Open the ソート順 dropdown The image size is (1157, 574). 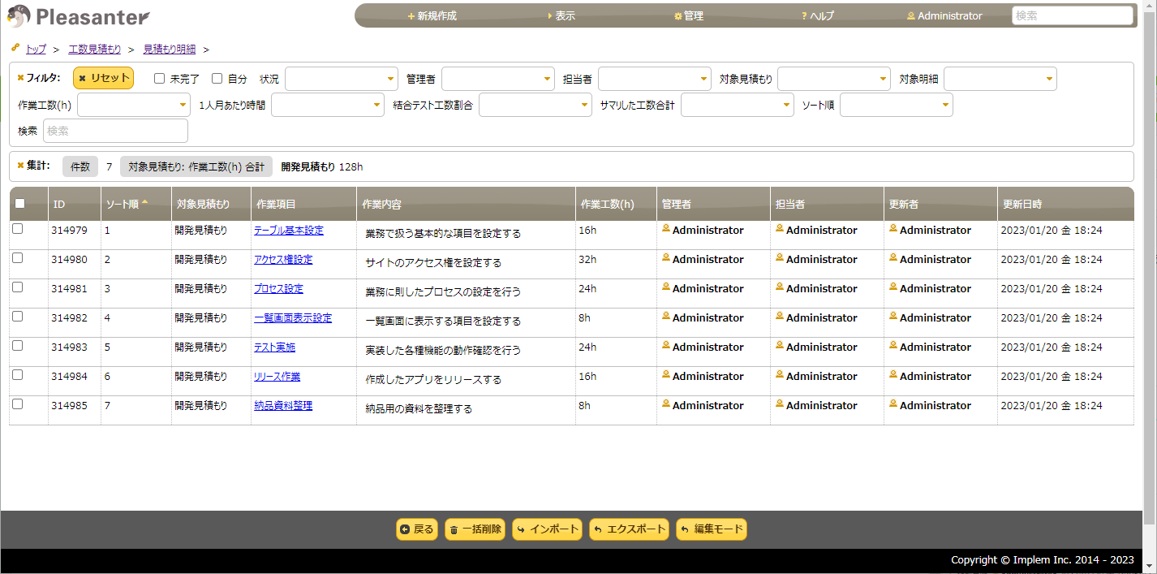896,104
